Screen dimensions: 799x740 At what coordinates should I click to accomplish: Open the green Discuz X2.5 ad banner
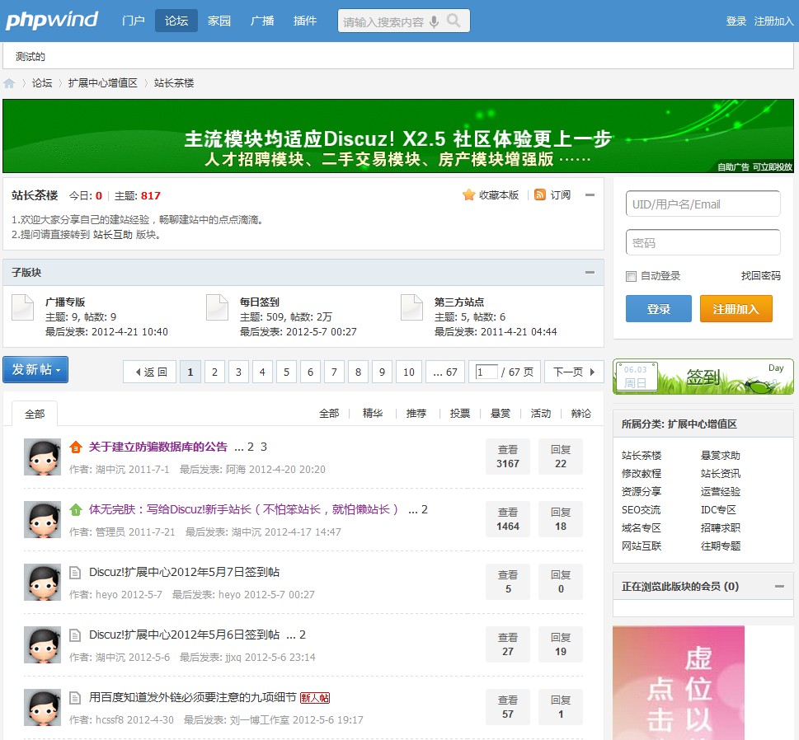[x=398, y=136]
